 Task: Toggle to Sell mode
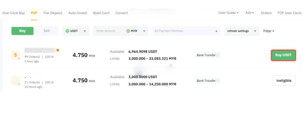(46, 31)
